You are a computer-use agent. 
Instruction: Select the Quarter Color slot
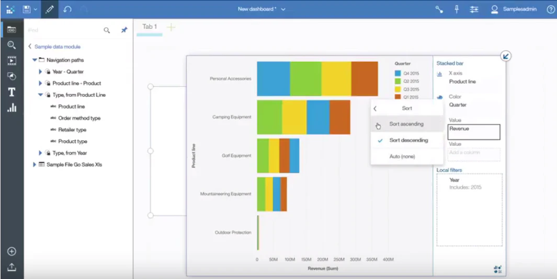[x=458, y=104]
